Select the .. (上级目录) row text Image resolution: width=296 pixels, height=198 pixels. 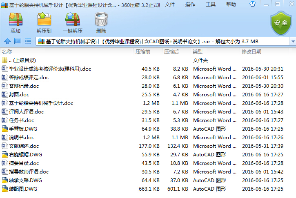[22, 60]
